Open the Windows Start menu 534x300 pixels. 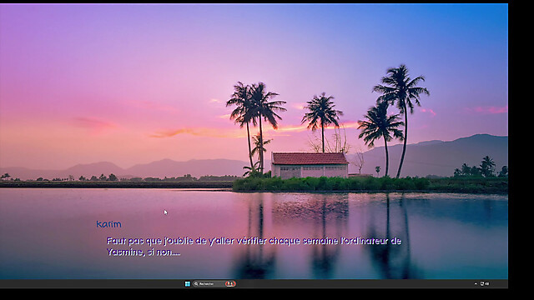coord(187,283)
